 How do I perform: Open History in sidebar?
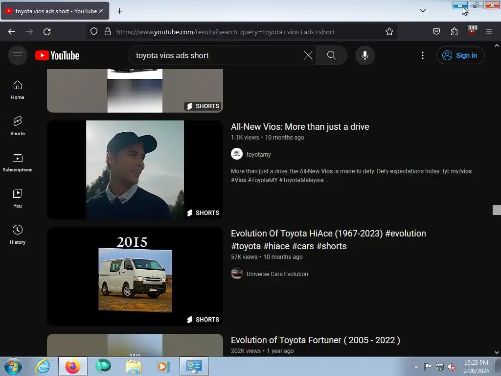pos(18,235)
